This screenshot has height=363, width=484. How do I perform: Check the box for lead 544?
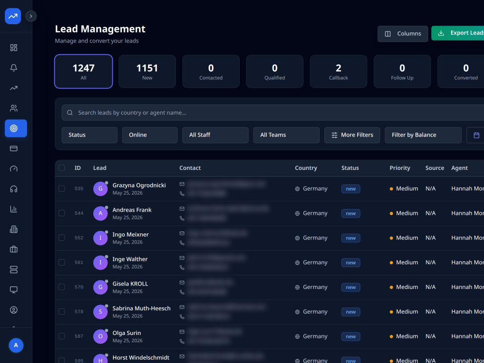pos(62,213)
